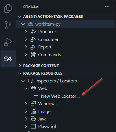
Task: Open the Source Control branch icon
Action: (8, 25)
